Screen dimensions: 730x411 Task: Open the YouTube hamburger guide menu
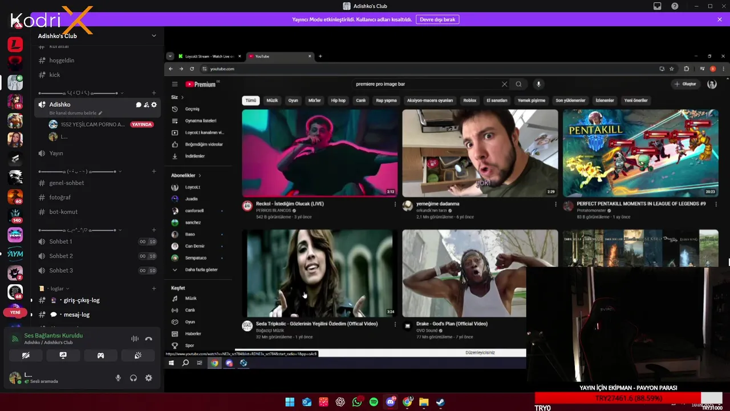pos(175,84)
